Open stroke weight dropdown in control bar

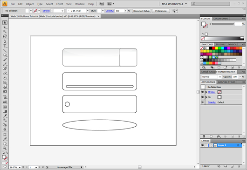(62, 11)
